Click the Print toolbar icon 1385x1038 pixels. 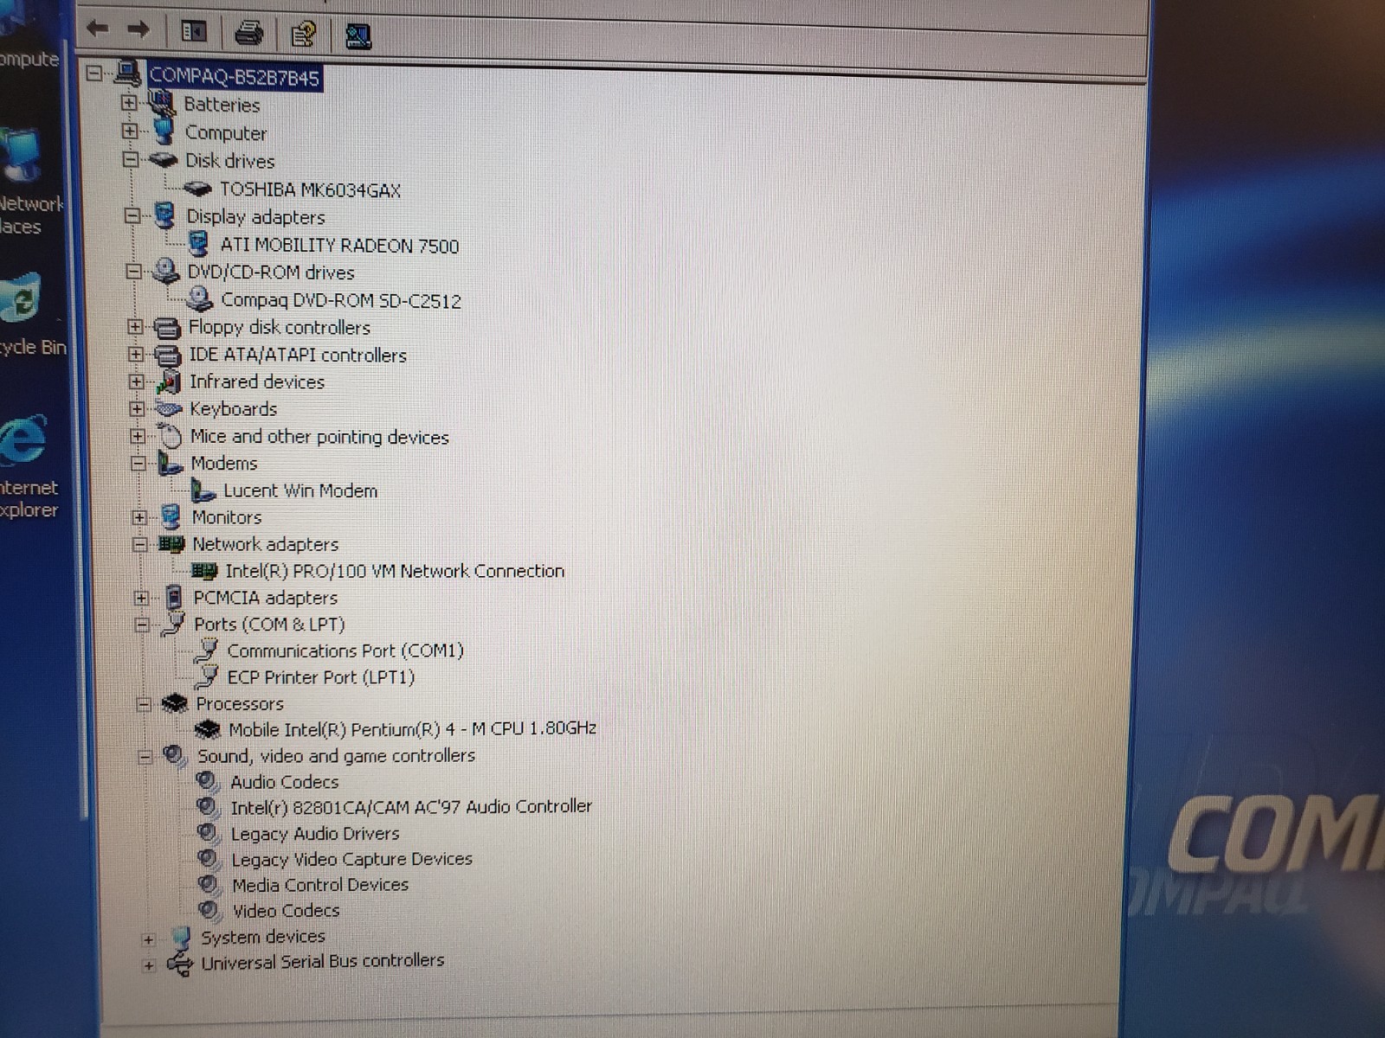pos(249,33)
